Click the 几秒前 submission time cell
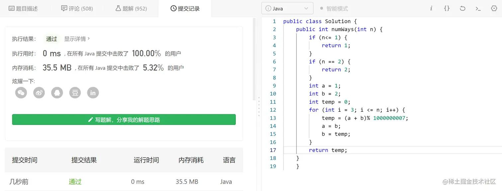The height and width of the screenshot is (191, 502). pos(19,182)
